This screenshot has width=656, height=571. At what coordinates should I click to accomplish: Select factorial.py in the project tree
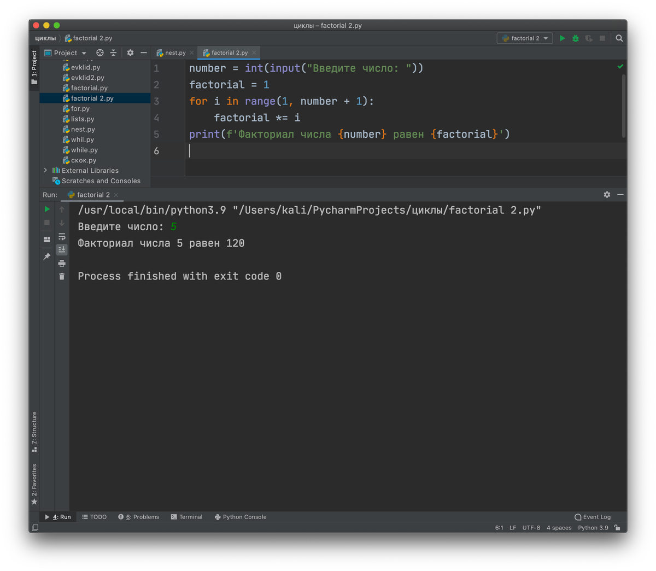95,88
